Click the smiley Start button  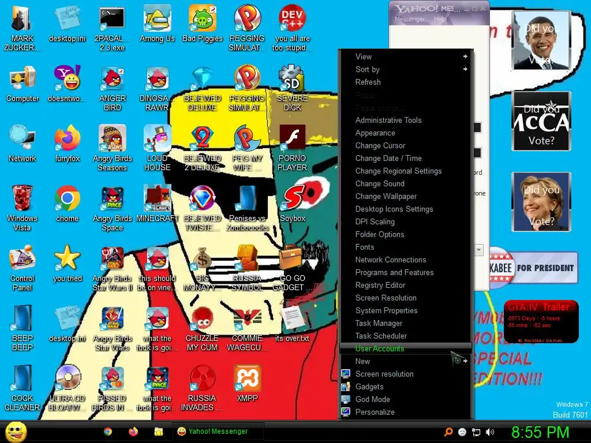point(16,431)
